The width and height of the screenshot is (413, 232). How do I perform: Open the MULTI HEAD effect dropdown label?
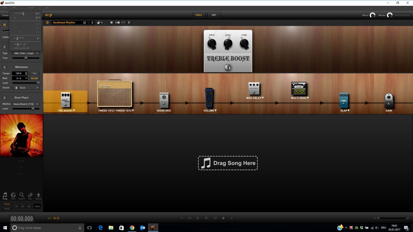click(x=300, y=98)
